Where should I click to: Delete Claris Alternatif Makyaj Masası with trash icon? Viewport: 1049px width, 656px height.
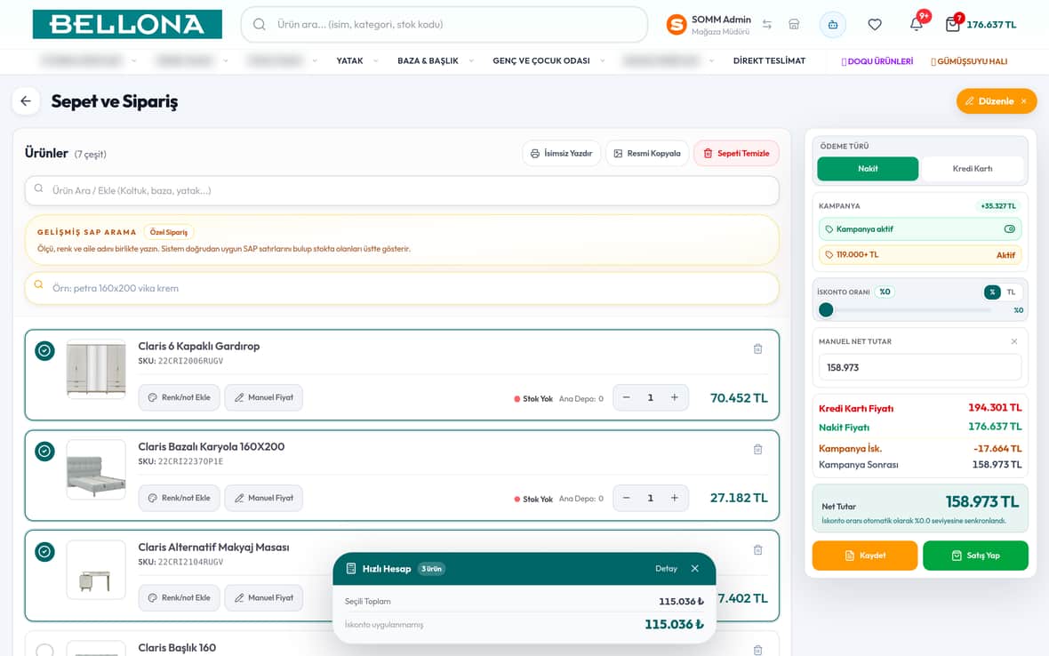pos(758,549)
